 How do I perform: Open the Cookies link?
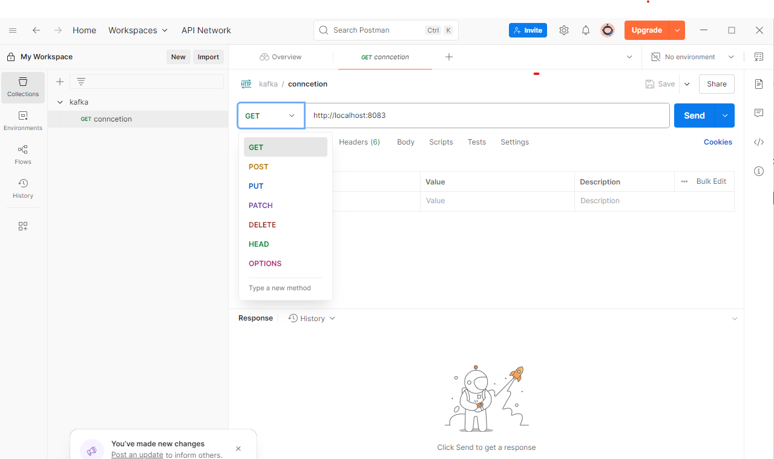[718, 142]
